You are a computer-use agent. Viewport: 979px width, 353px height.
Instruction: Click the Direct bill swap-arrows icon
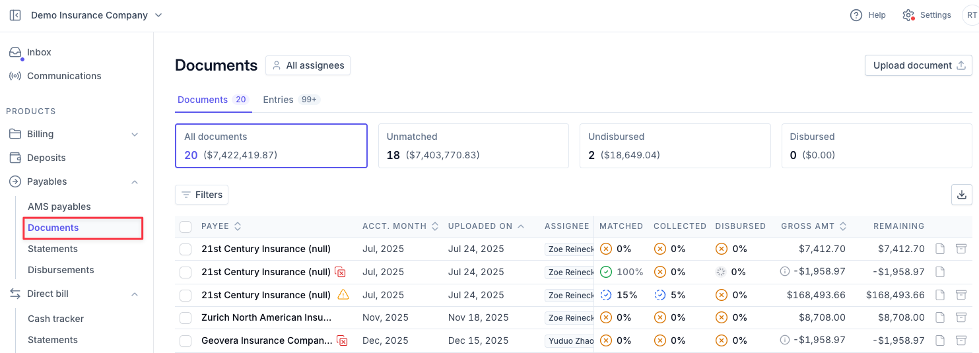15,294
